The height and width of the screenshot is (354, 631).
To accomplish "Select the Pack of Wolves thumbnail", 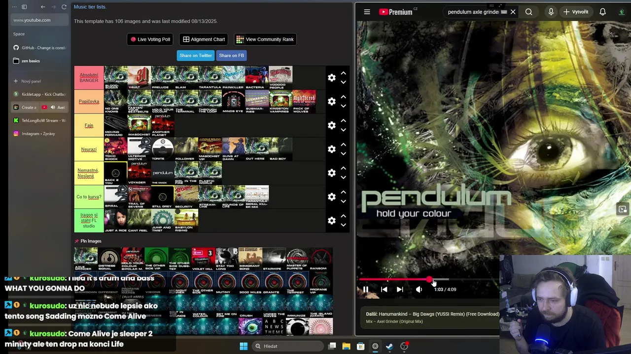I will 304,101.
